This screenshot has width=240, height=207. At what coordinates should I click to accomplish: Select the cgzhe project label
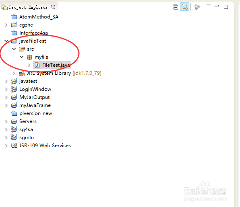click(26, 25)
